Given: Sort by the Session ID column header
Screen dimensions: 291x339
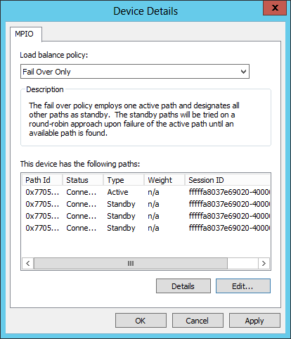Looking at the screenshot, I should click(227, 180).
